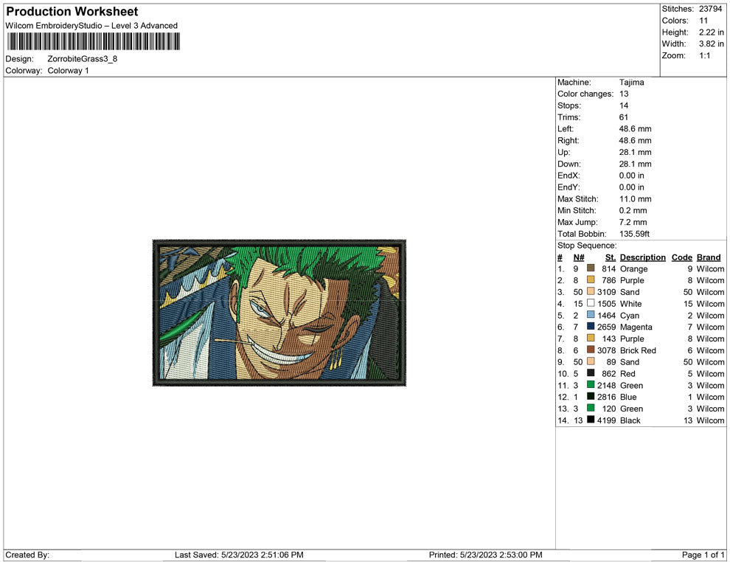This screenshot has height=562, width=730.
Task: Click the Up value 28.1 mm
Action: tap(635, 152)
